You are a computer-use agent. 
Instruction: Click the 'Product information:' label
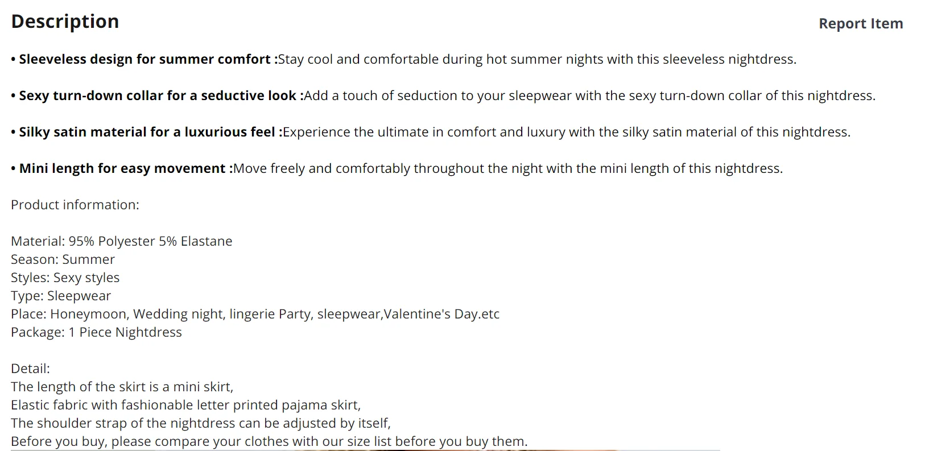(x=75, y=205)
